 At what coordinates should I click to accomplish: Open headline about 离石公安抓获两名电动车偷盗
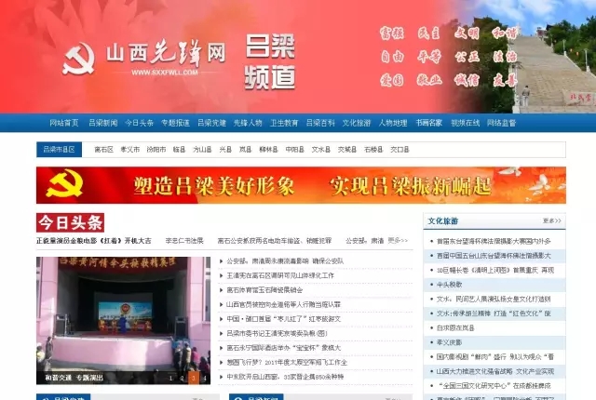[275, 241]
